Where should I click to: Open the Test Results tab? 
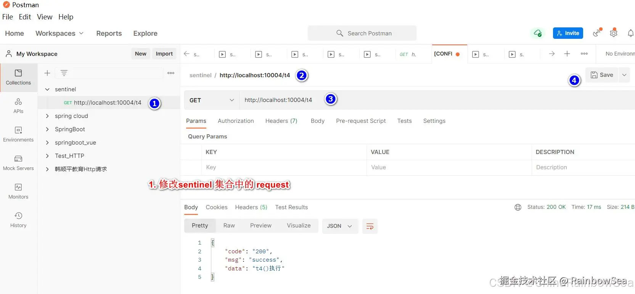coord(291,207)
